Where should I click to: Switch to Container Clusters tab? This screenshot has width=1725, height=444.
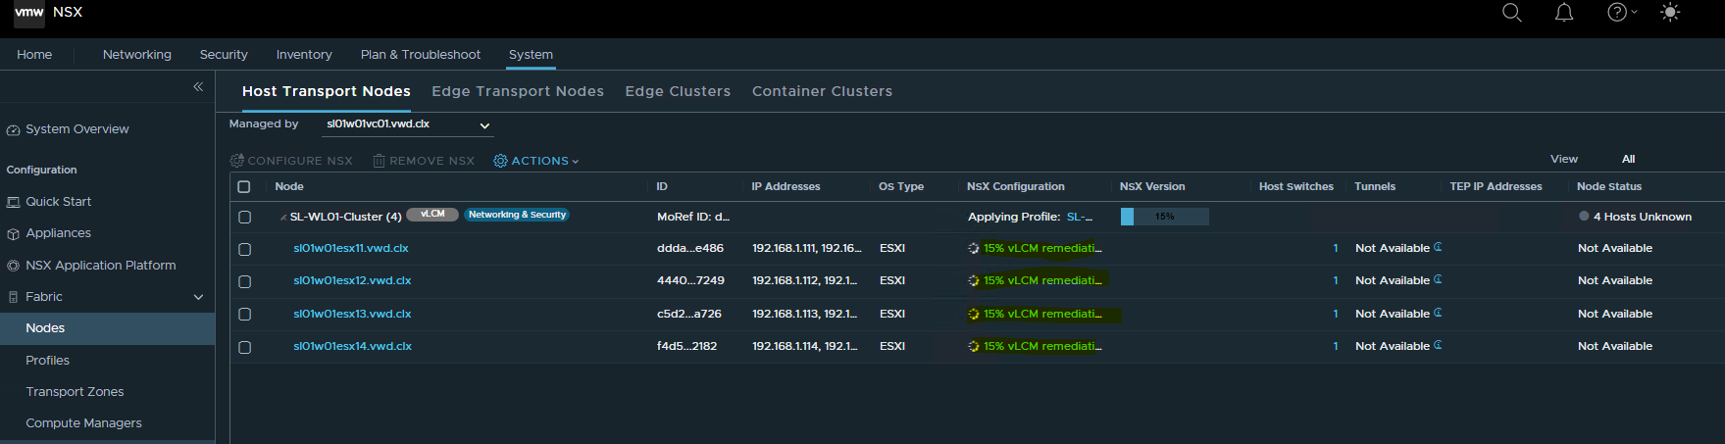[x=822, y=91]
